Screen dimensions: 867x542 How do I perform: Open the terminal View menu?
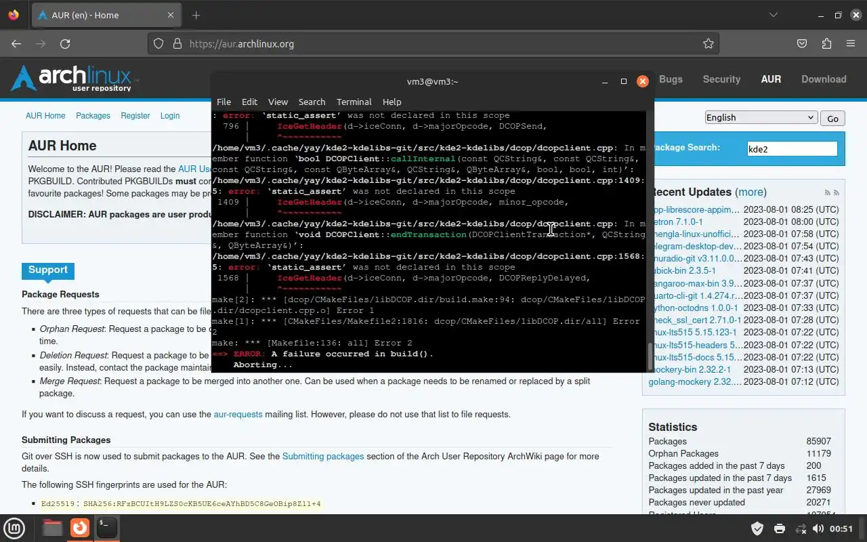pyautogui.click(x=278, y=102)
